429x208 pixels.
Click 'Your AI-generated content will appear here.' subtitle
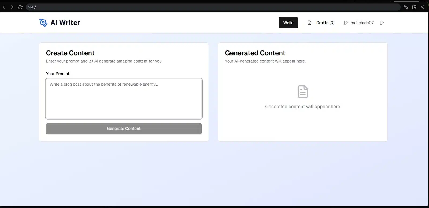[265, 61]
